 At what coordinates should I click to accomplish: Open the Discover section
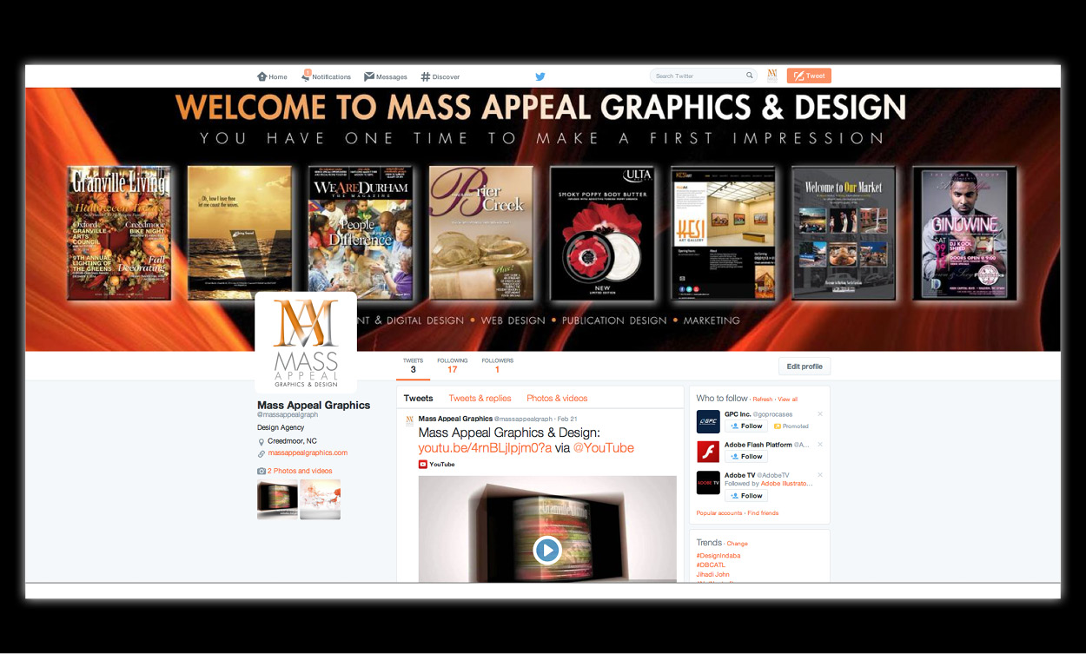(x=440, y=76)
